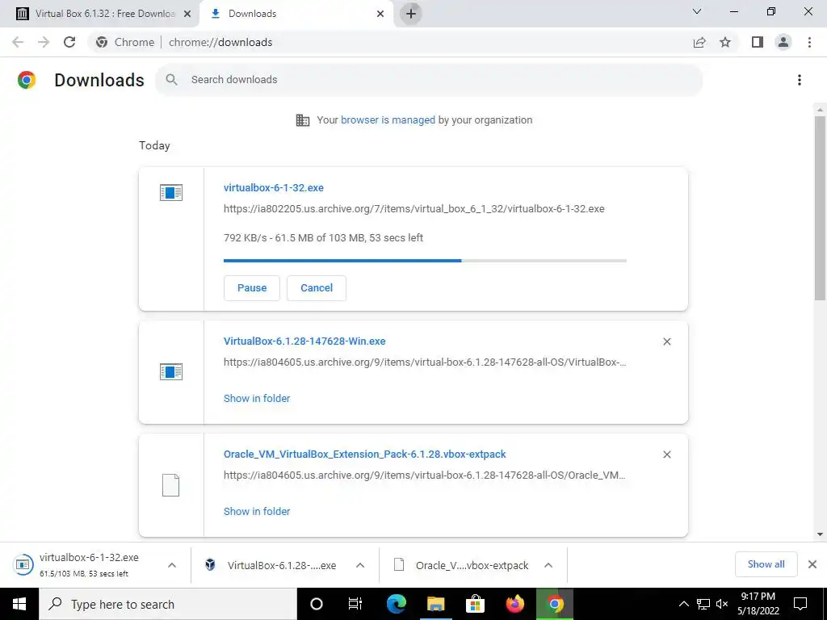Click the Extension Pack document file icon

pos(170,485)
